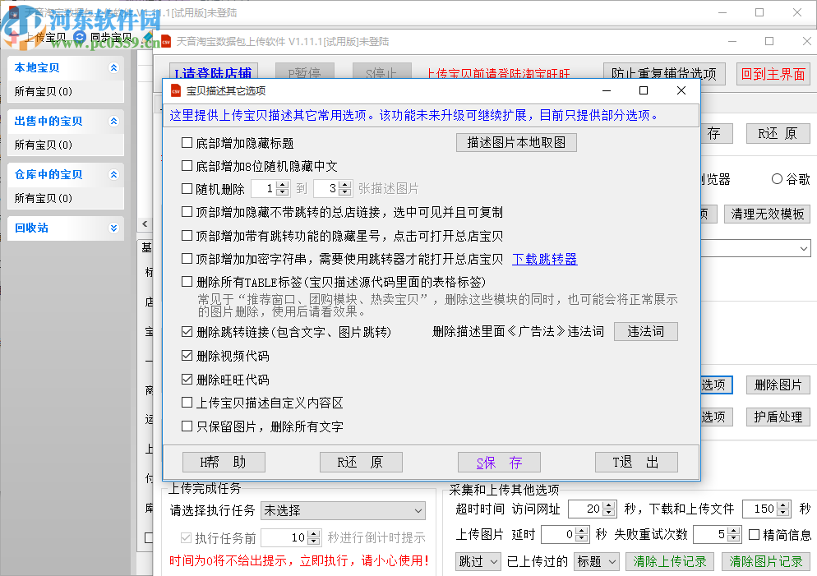Collapse the 出售中的宝贝 panel chevron
The image size is (817, 576).
pos(113,122)
